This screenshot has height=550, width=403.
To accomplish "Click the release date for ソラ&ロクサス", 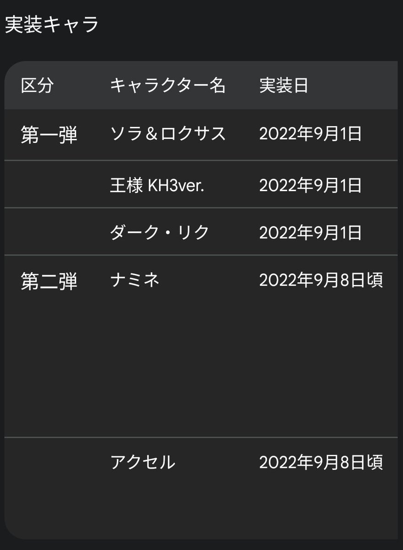I will [x=310, y=133].
